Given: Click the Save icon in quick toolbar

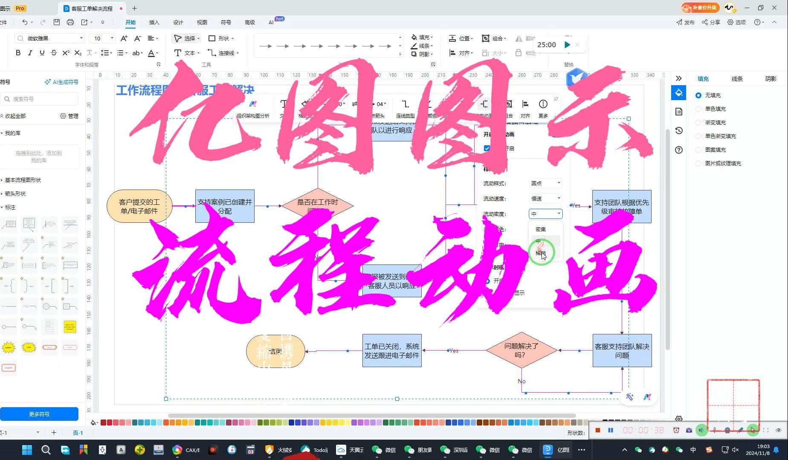Looking at the screenshot, I should [x=57, y=22].
